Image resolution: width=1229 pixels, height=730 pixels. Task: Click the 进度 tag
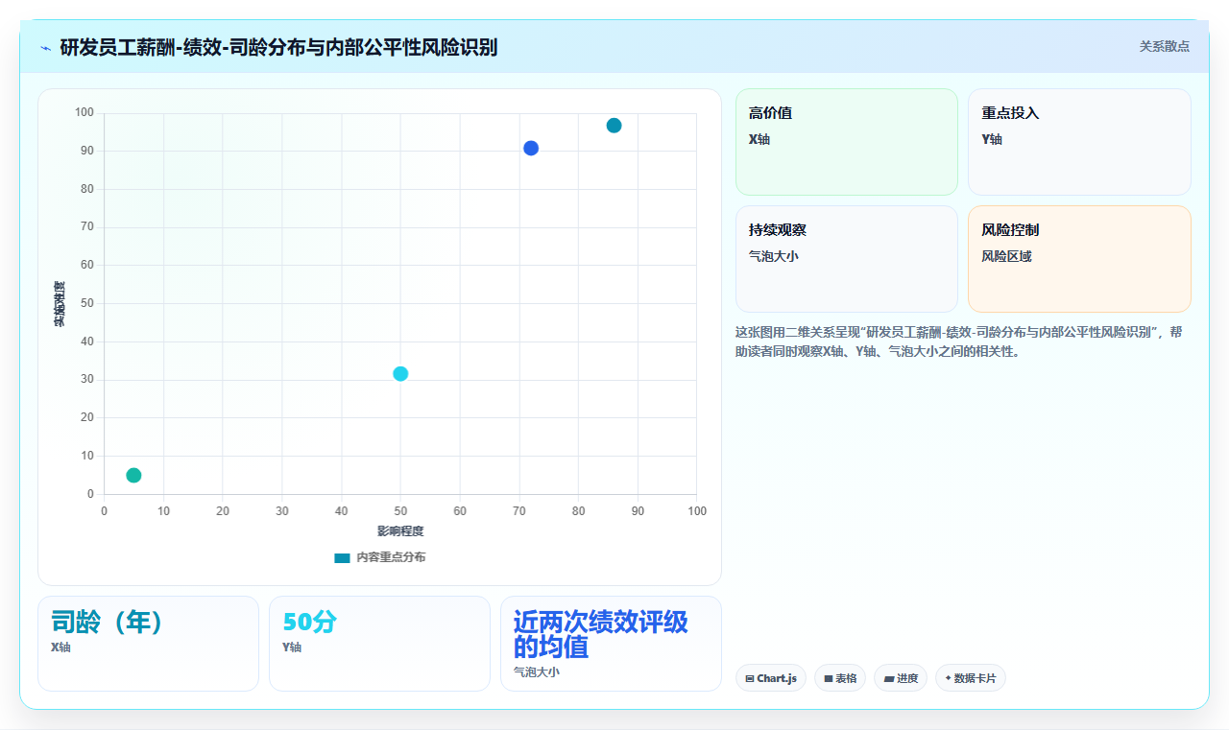pos(901,678)
